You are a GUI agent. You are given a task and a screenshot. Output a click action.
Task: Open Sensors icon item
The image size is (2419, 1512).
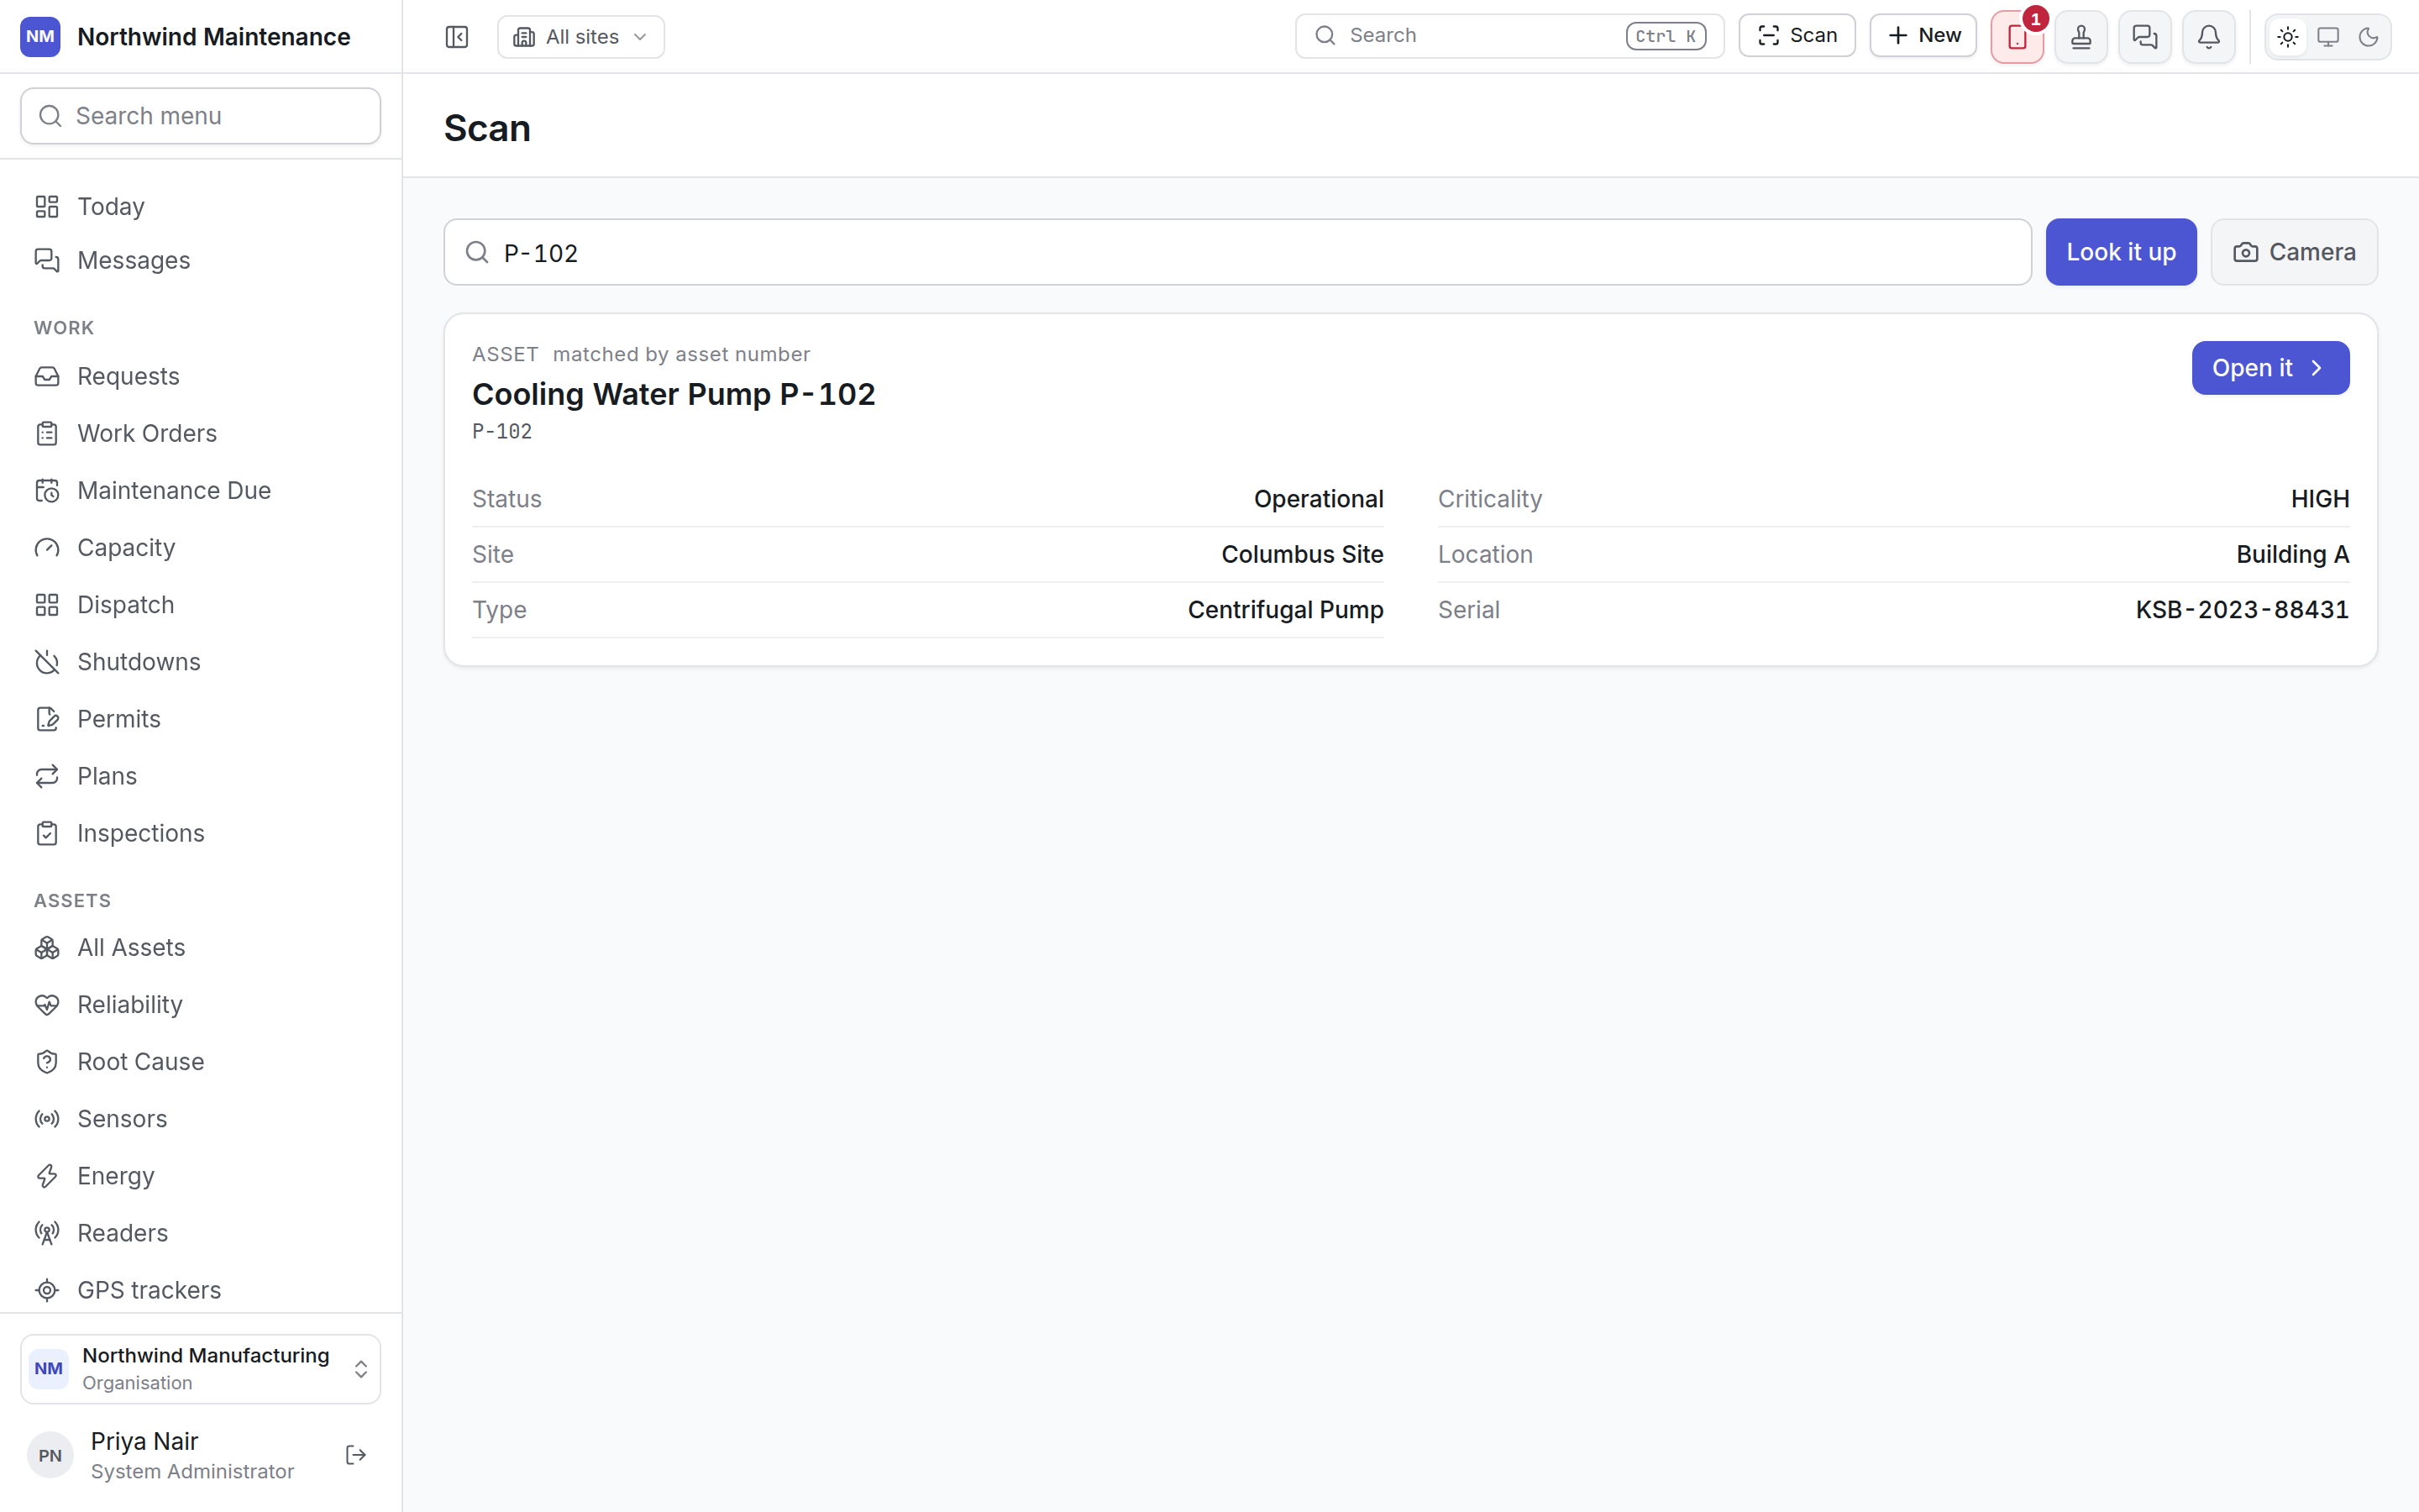[201, 1118]
